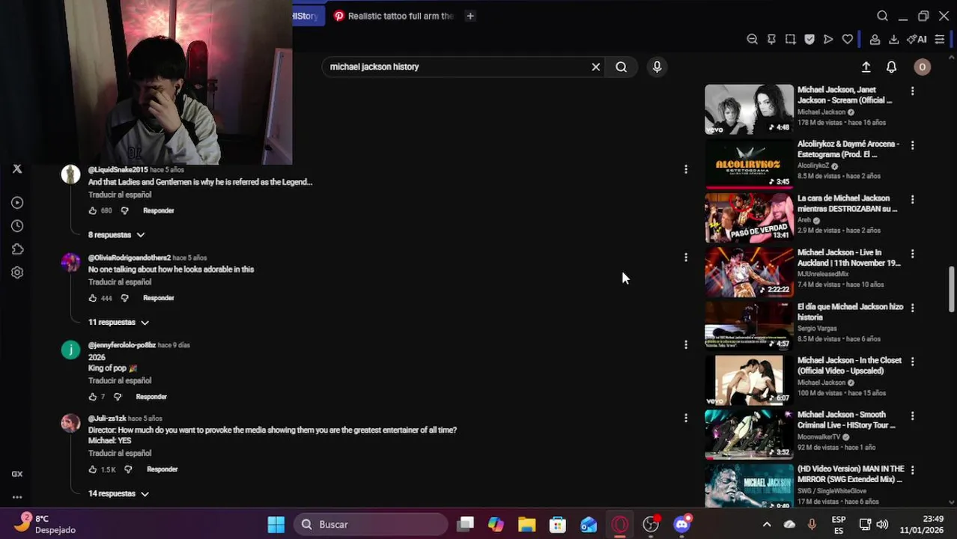Open a new browser tab with plus
Image resolution: width=957 pixels, height=539 pixels.
(x=470, y=16)
